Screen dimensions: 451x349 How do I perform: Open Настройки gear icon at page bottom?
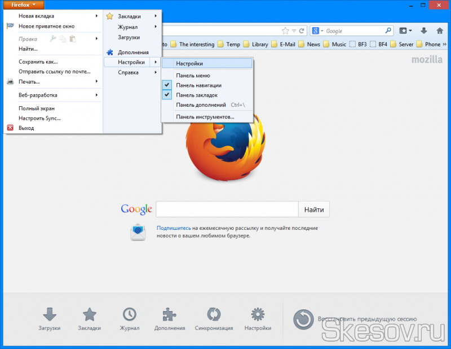(x=258, y=319)
